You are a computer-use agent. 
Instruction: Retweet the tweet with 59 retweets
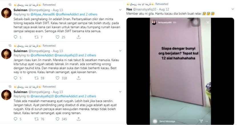[37, 78]
